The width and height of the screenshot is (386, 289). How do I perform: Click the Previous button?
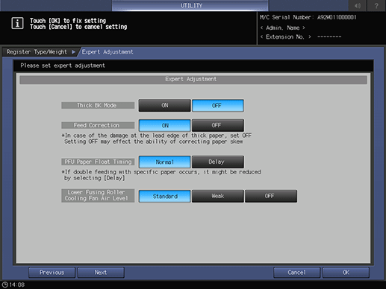click(x=52, y=273)
